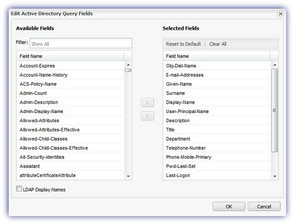This screenshot has width=294, height=224.
Task: Select Account-Expires in Available Fields
Action: tap(70, 65)
